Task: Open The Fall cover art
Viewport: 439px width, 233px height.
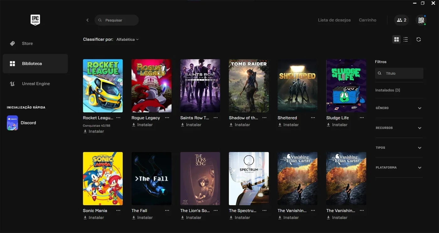Action: (151, 179)
